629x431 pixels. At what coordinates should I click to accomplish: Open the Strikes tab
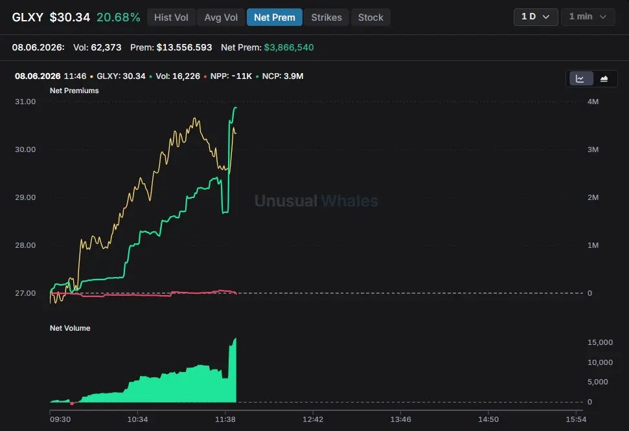[x=326, y=17]
